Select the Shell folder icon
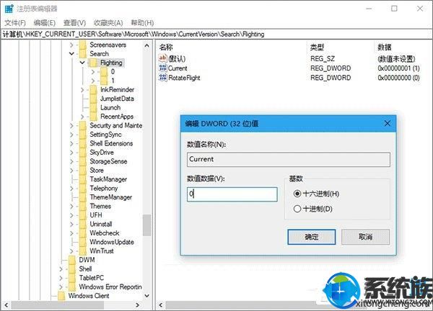 [72, 269]
